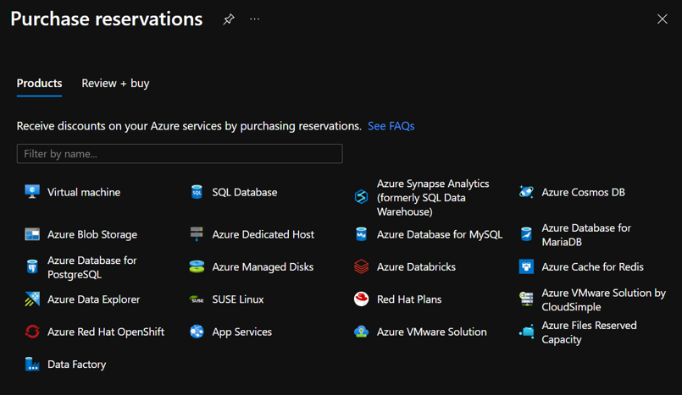Screen dimensions: 682x395
Task: Click the SUSE Linux logo icon
Action: [197, 299]
